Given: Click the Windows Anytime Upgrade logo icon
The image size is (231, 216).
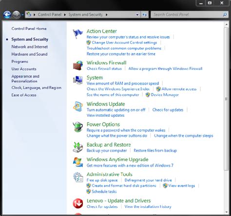Looking at the screenshot, I should coord(78,162).
